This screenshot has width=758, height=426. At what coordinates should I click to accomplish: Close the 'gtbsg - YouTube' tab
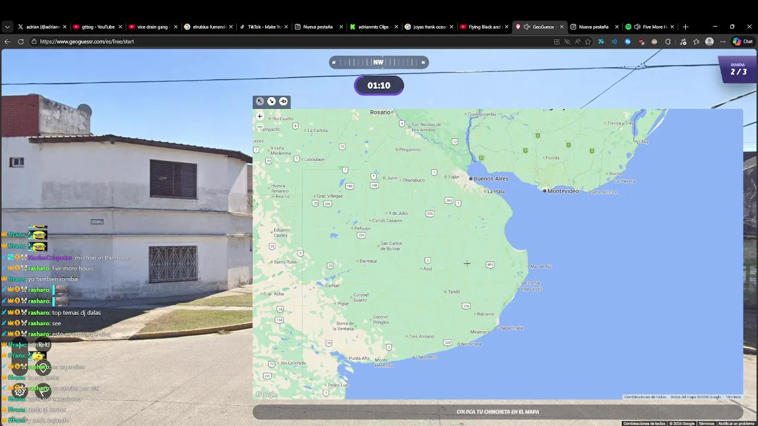[x=120, y=27]
